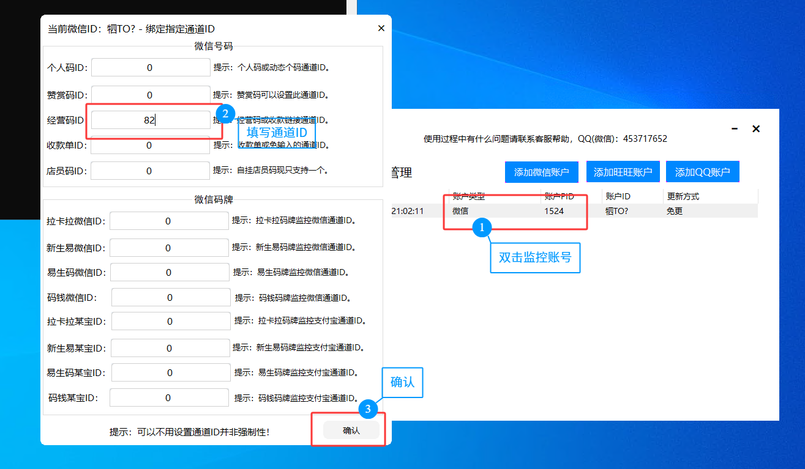Click the 更新方式 column header
This screenshot has width=805, height=469.
tap(683, 196)
